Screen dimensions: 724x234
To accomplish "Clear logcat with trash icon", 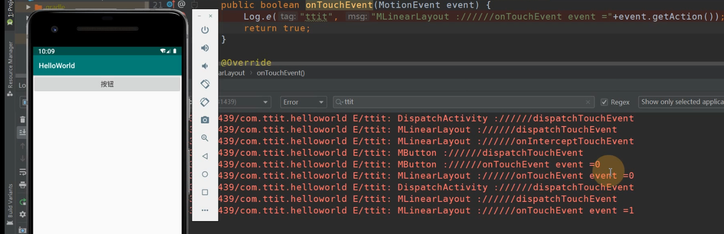I will (23, 120).
